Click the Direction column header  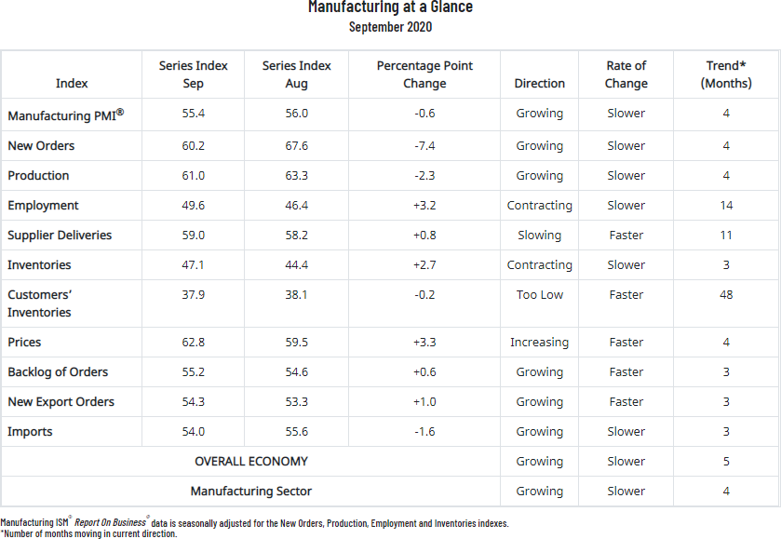tap(539, 83)
